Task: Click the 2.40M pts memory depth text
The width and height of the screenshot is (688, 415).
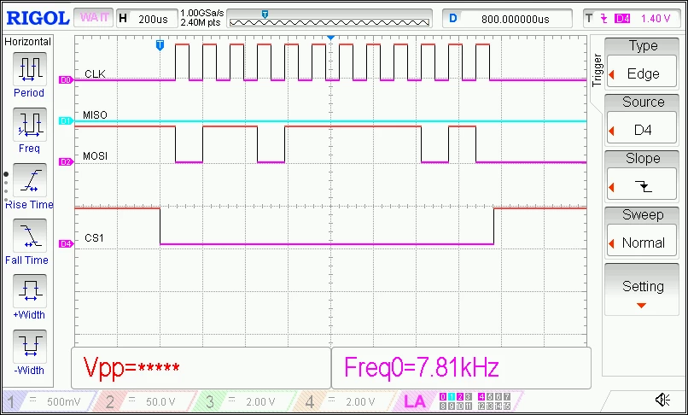Action: coord(201,23)
